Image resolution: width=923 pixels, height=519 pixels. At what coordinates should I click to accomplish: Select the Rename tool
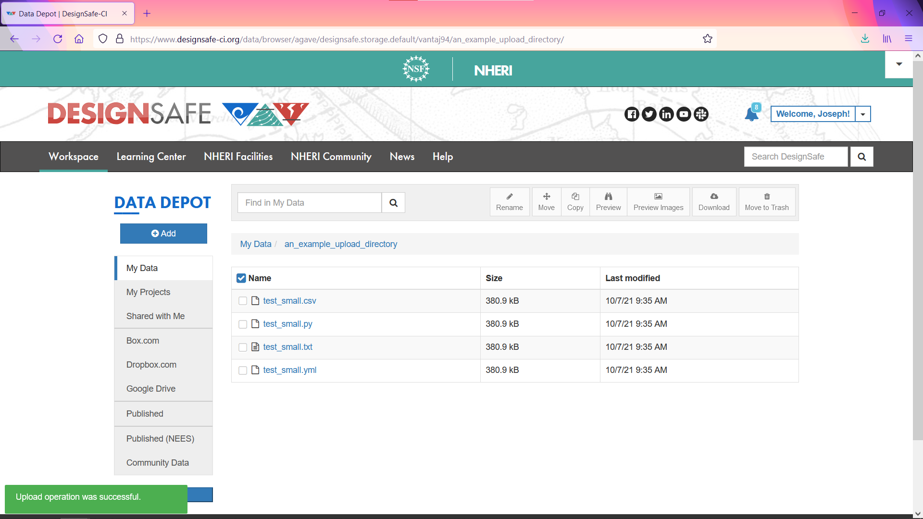point(509,201)
